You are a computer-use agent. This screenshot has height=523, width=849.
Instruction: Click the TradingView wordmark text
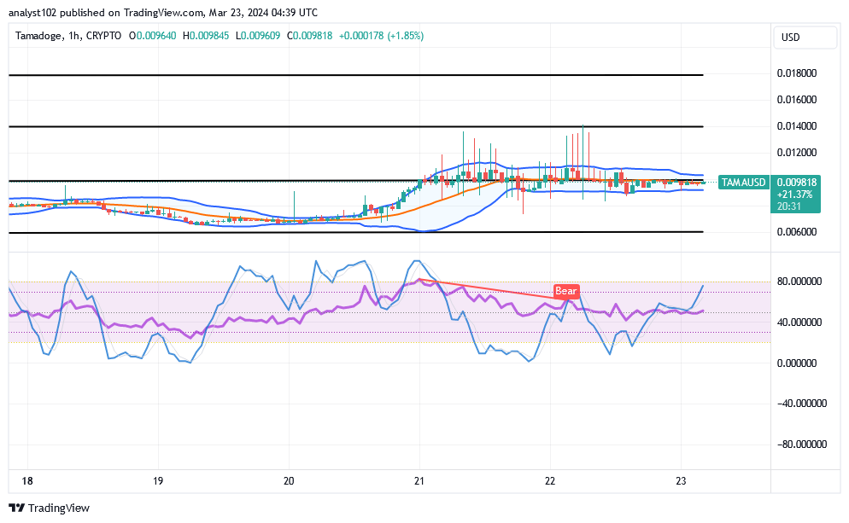click(58, 508)
